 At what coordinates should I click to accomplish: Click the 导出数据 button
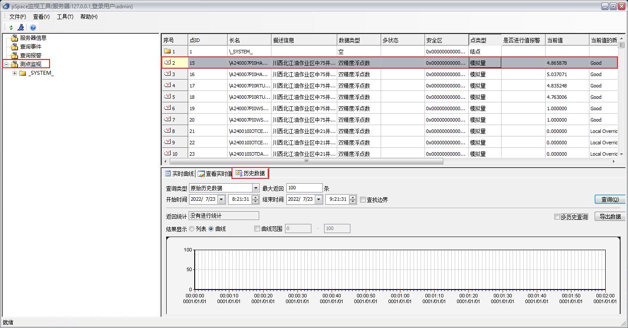tap(610, 216)
